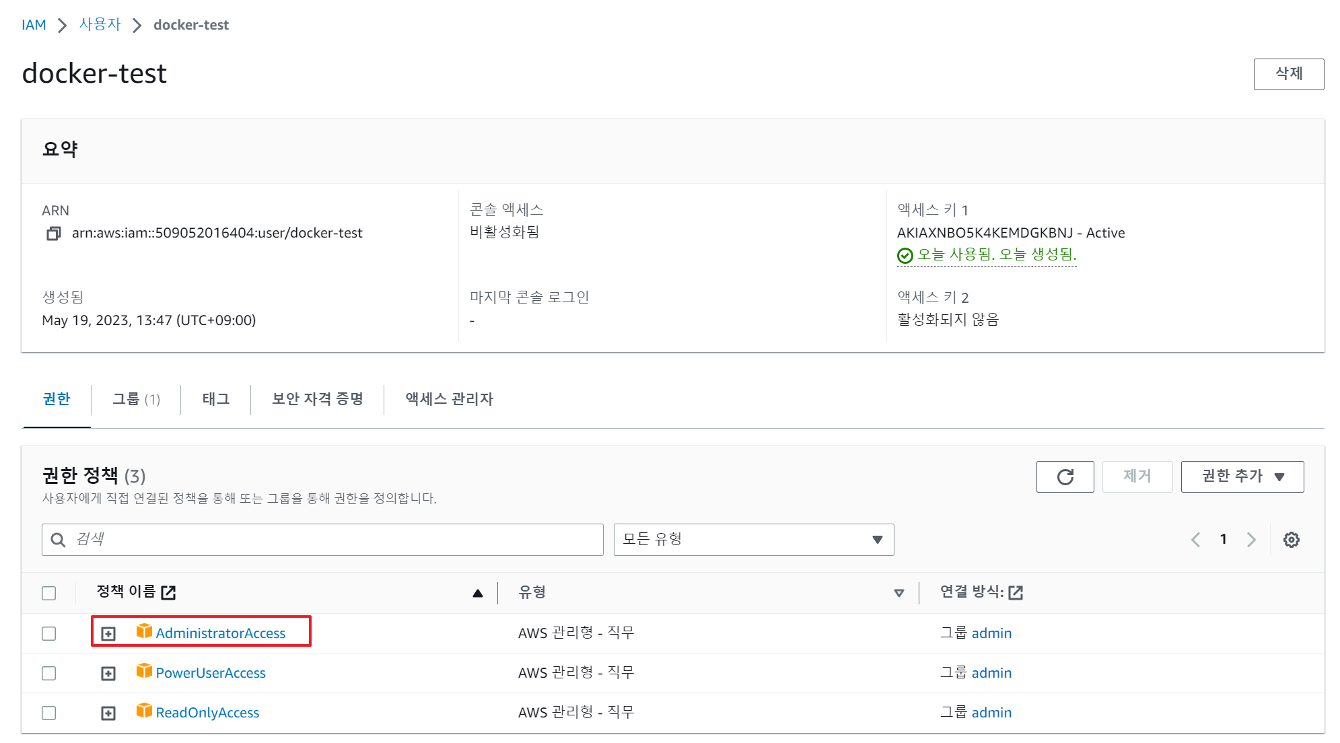1340x743 pixels.
Task: Click the 삭제 button
Action: pyautogui.click(x=1288, y=74)
